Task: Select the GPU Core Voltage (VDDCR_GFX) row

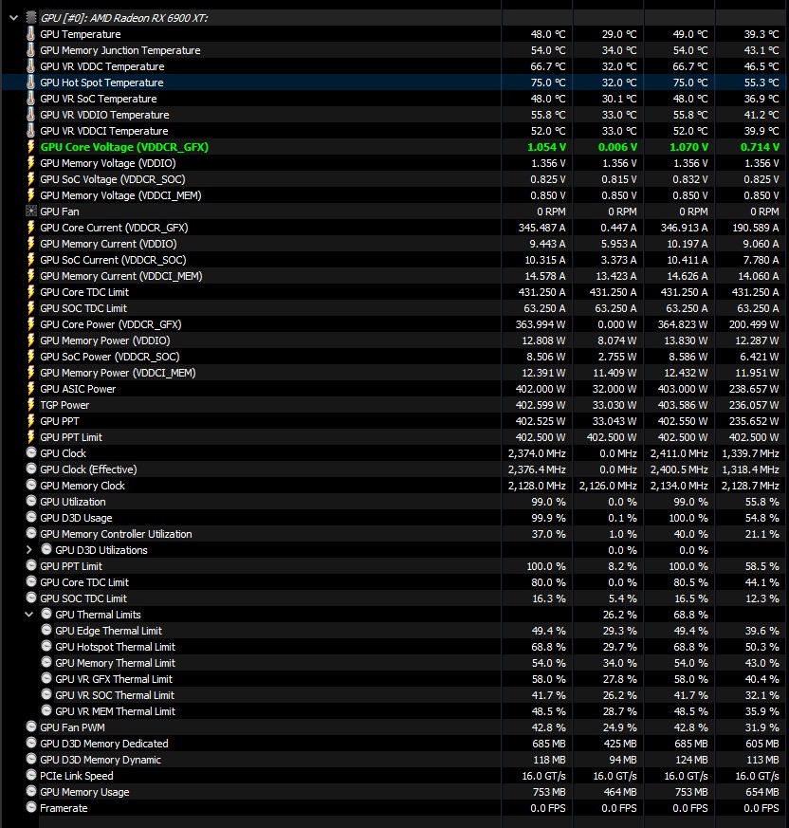Action: coord(394,147)
